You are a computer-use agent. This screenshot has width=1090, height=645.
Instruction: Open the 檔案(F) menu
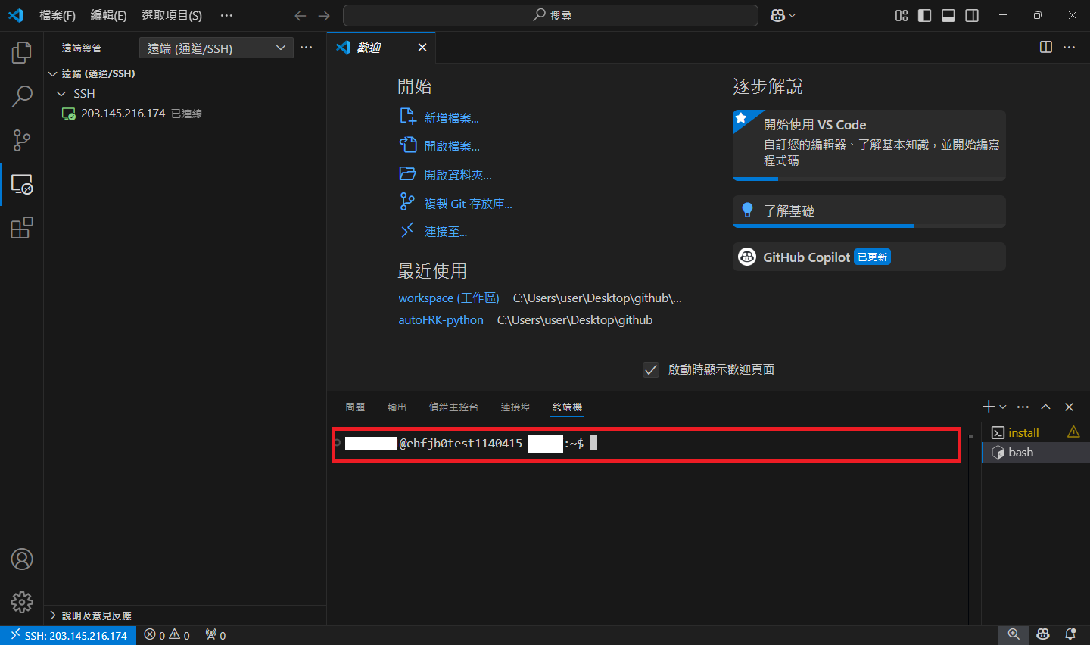(x=58, y=15)
